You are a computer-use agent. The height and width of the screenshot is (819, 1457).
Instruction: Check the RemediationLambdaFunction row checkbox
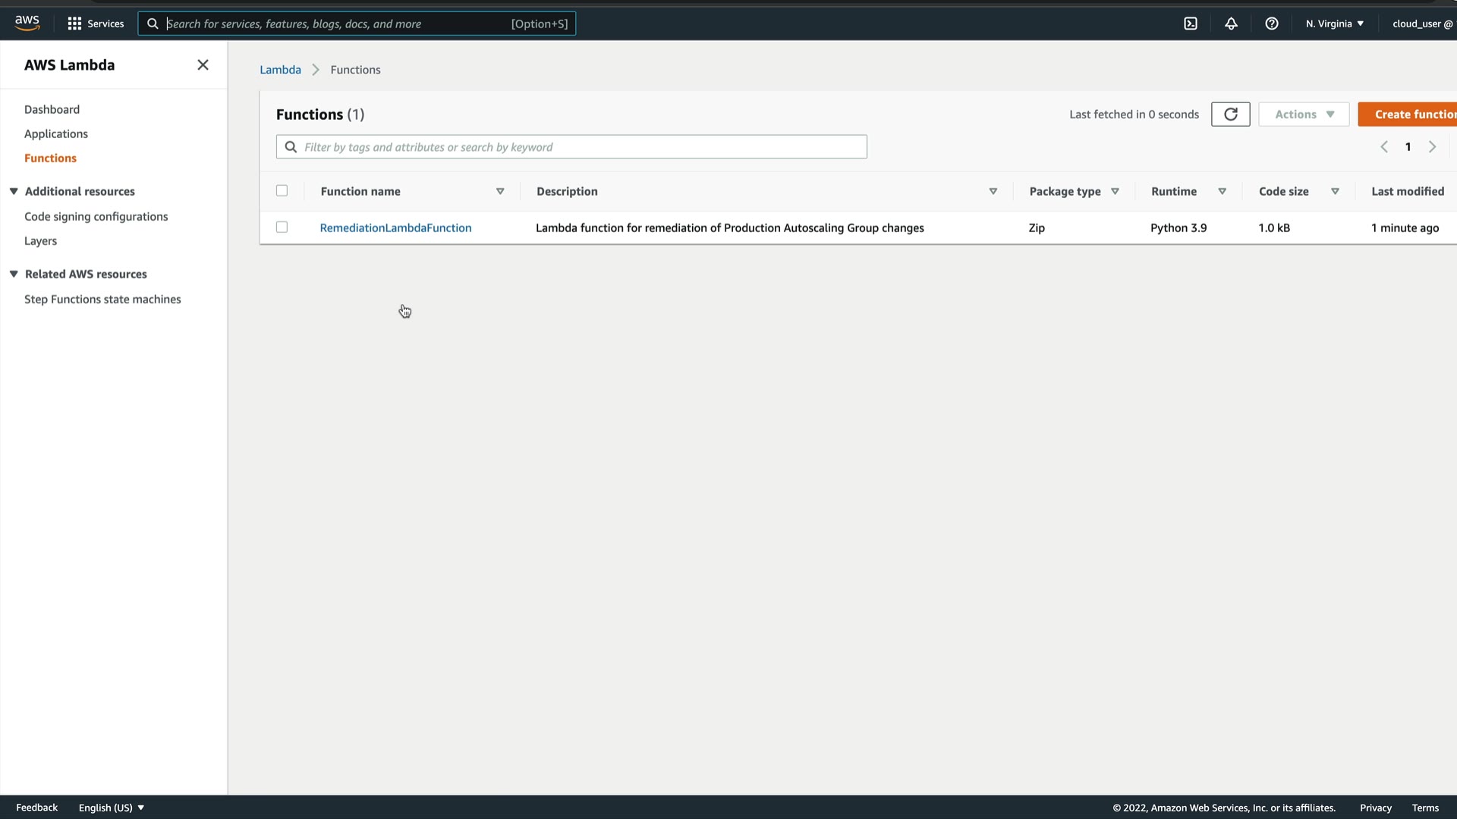click(x=282, y=227)
